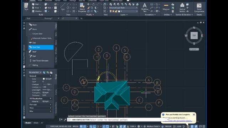The width and height of the screenshot is (228, 128).
Task: Close the Drawing1 tab
Action: click(58, 18)
